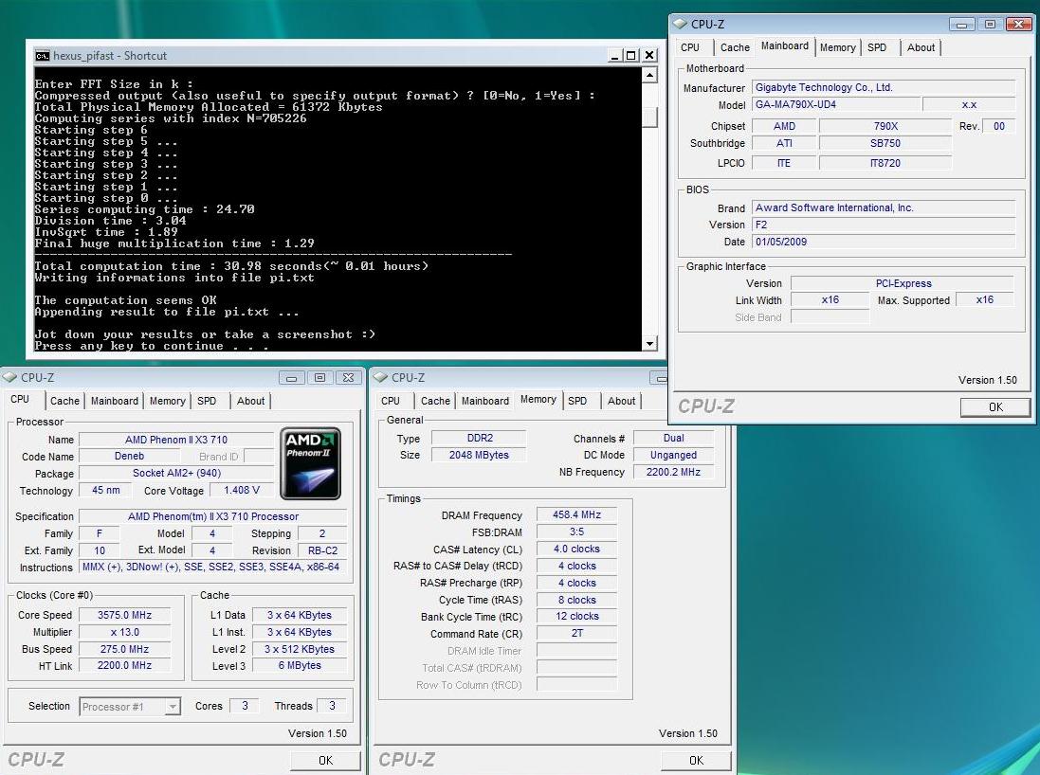
Task: Click the NB Frequency 2200.2 MHz value
Action: click(673, 472)
